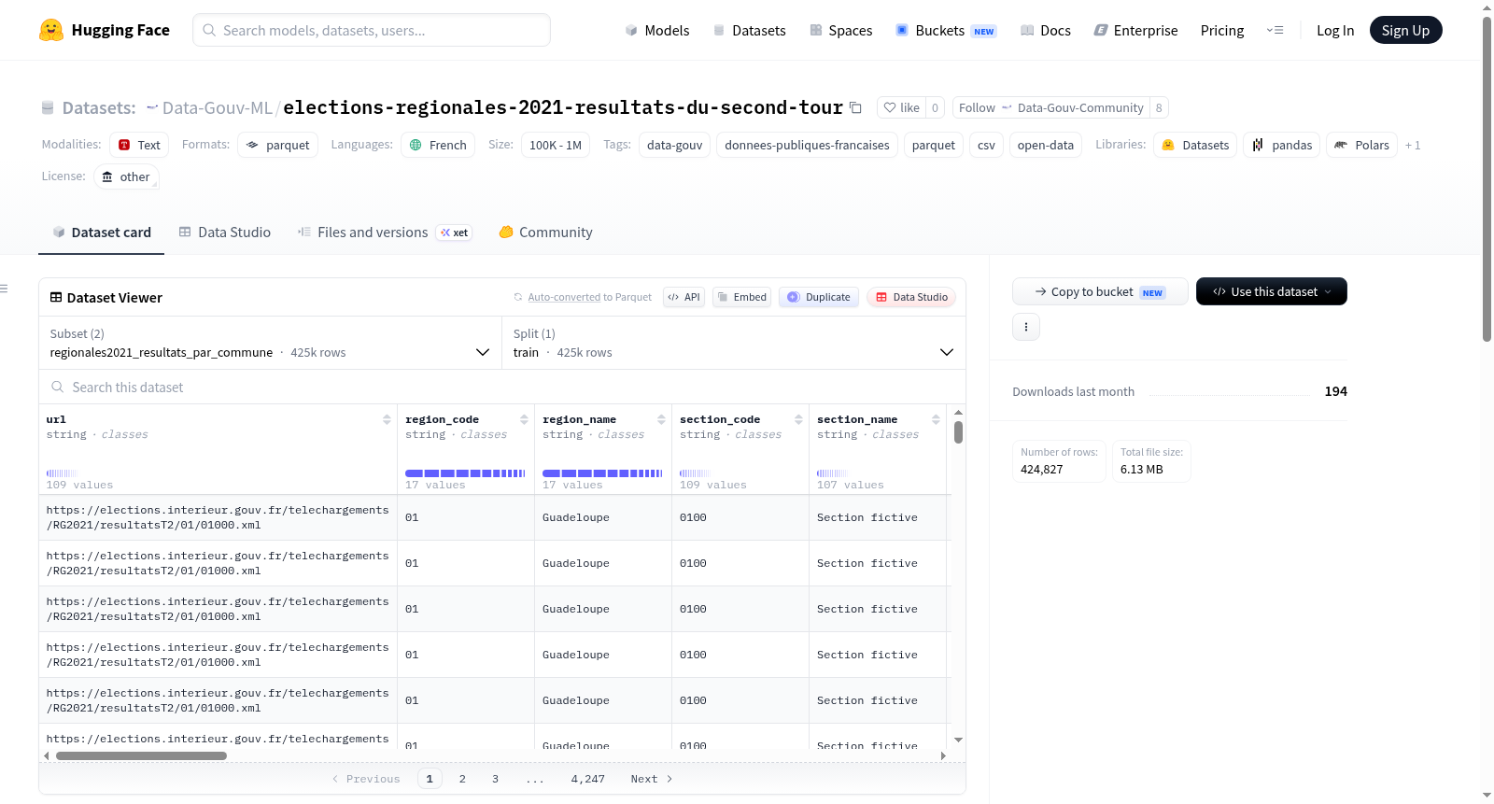Sort the url column
Viewport: 1494px width, 804px height.
pyautogui.click(x=387, y=419)
